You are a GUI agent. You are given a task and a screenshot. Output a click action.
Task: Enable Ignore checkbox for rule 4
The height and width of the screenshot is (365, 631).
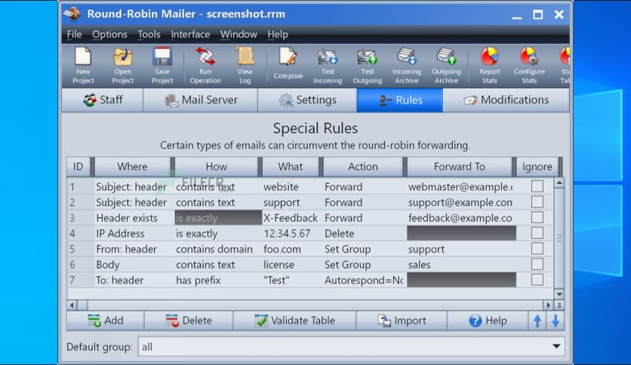click(x=537, y=233)
